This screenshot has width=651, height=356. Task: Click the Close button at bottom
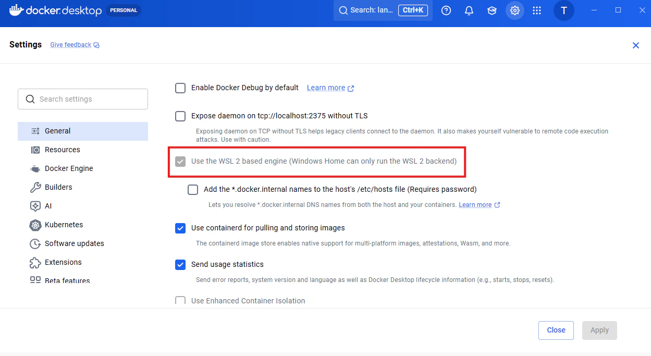pos(556,330)
